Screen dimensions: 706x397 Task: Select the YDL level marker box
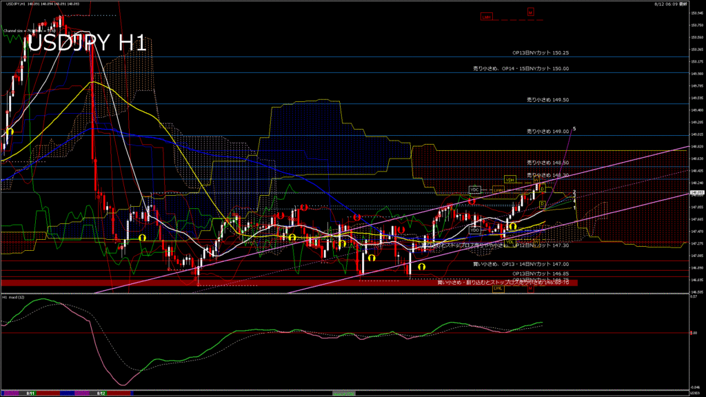[510, 242]
